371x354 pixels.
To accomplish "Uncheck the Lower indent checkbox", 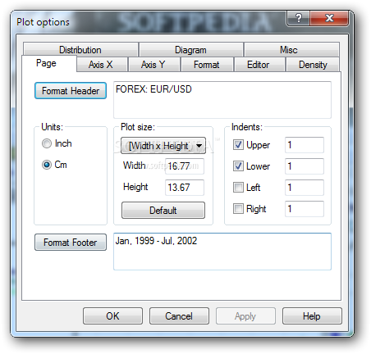I will pyautogui.click(x=238, y=166).
